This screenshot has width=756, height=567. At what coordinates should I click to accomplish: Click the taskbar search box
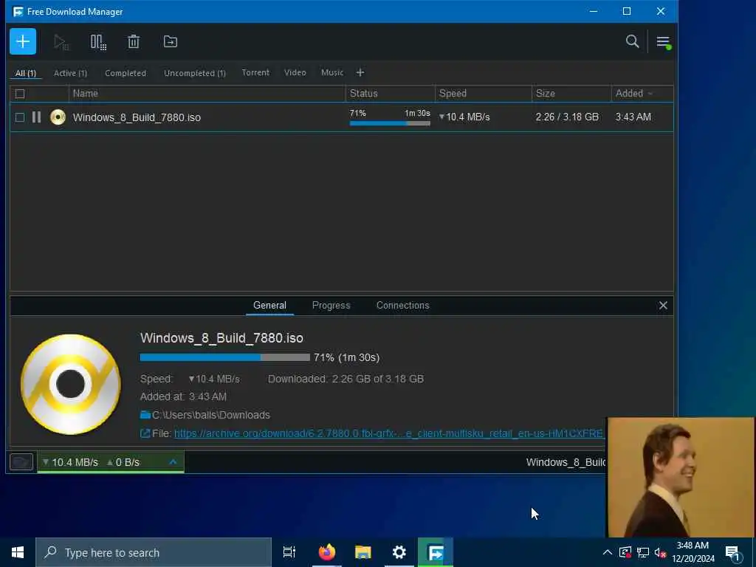[x=154, y=552]
